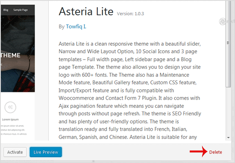Click the Asteria Lite theme title
This screenshot has height=163, width=235.
pos(86,11)
